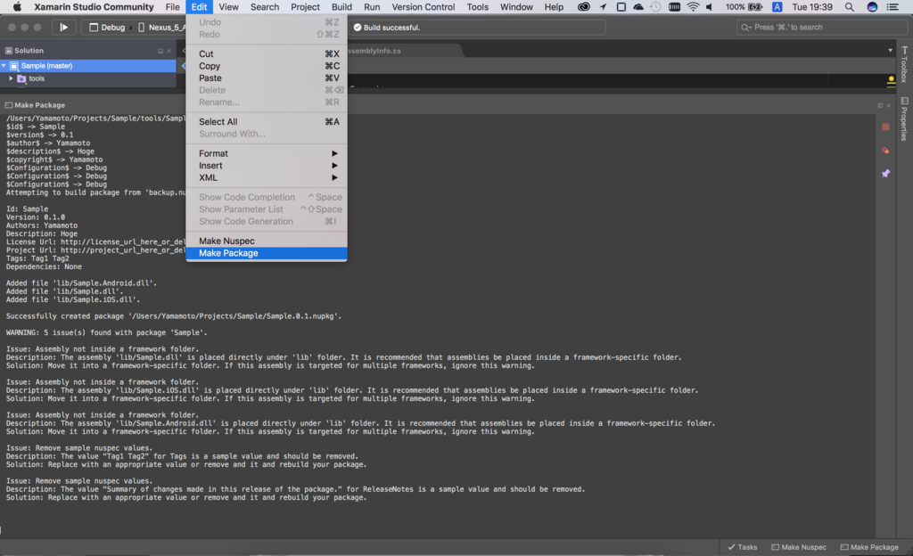913x556 pixels.
Task: Click the Siri icon in menu bar
Action: (x=872, y=7)
